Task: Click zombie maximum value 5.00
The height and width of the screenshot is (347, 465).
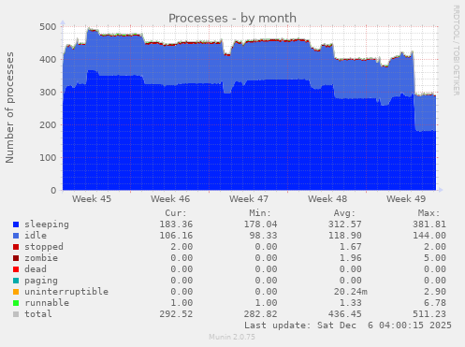Action: click(435, 258)
